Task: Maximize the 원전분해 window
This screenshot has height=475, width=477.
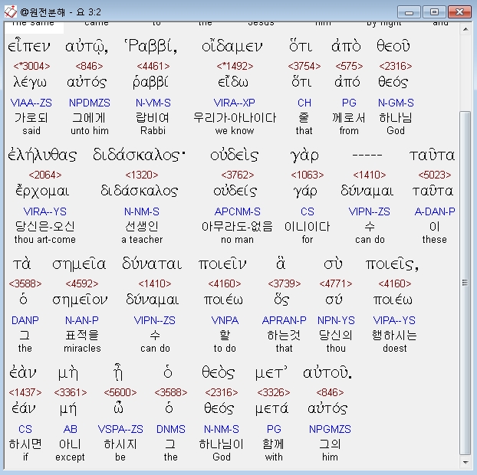Action: 434,12
